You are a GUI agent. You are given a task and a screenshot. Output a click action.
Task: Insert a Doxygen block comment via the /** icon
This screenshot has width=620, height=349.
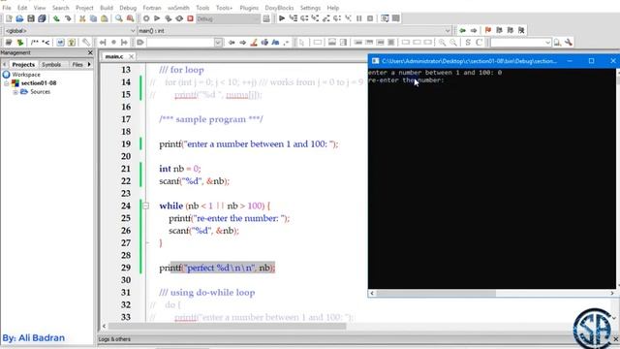click(x=35, y=43)
